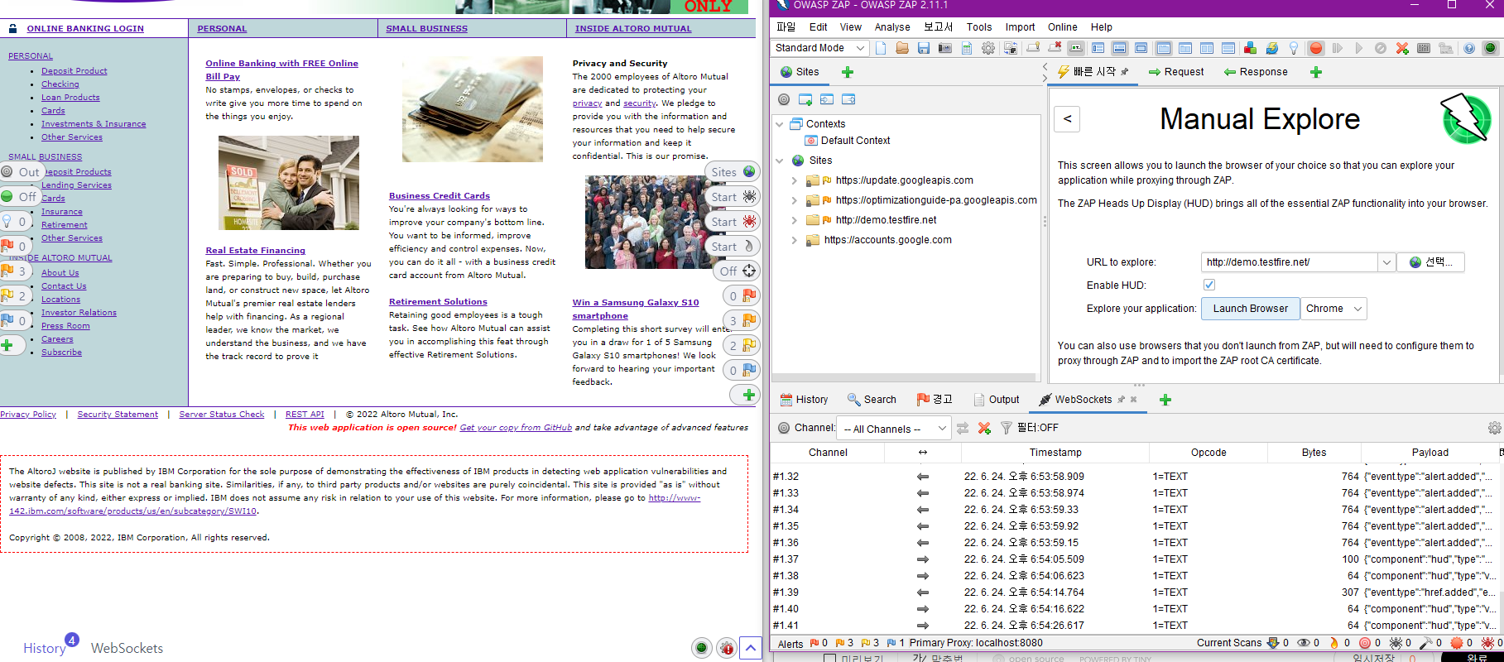Switch to the History tab in ZAP
Image resolution: width=1504 pixels, height=662 pixels.
(x=804, y=400)
